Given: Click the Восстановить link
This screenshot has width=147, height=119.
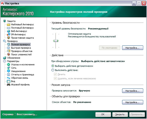Looking at the screenshot, I should tap(27, 114).
